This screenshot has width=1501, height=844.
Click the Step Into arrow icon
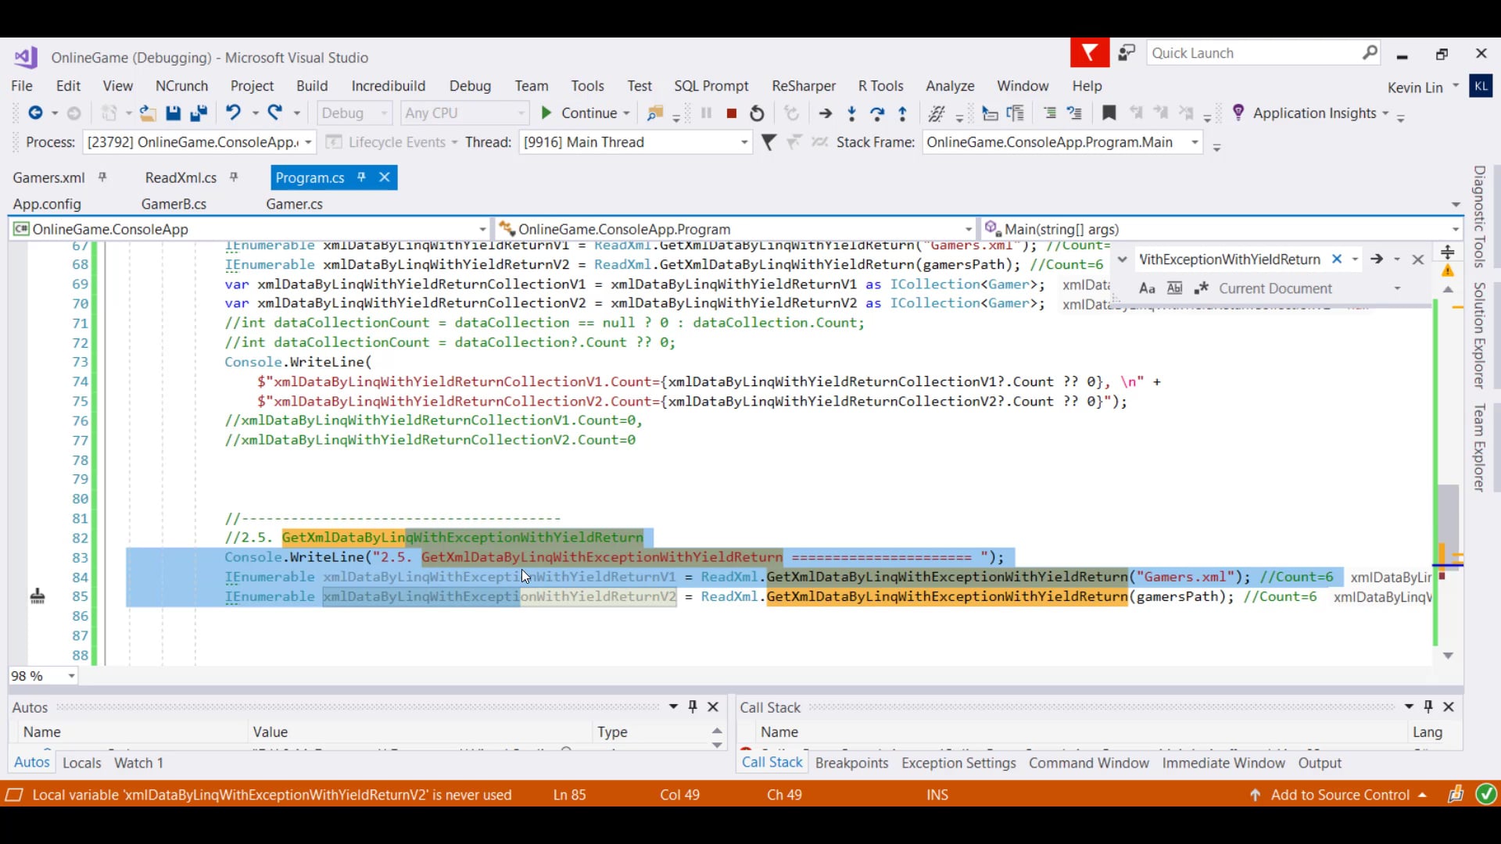(852, 113)
